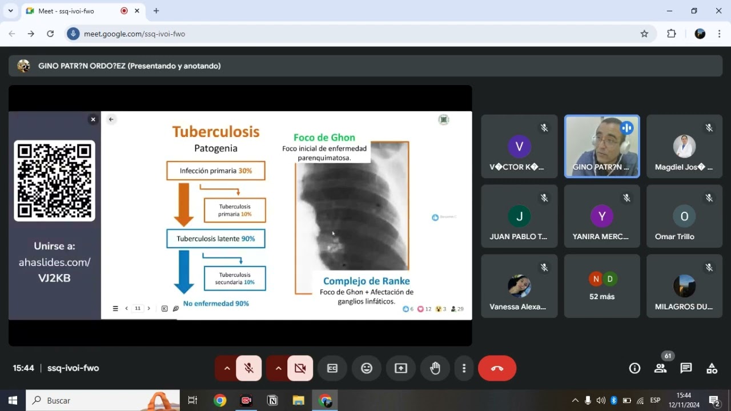Open the activities icon
The width and height of the screenshot is (731, 411).
712,368
